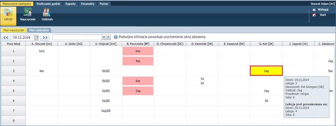The image size is (336, 126).
Task: Click the E. Kasprzyk [EK] column header
Action: tap(234, 44)
